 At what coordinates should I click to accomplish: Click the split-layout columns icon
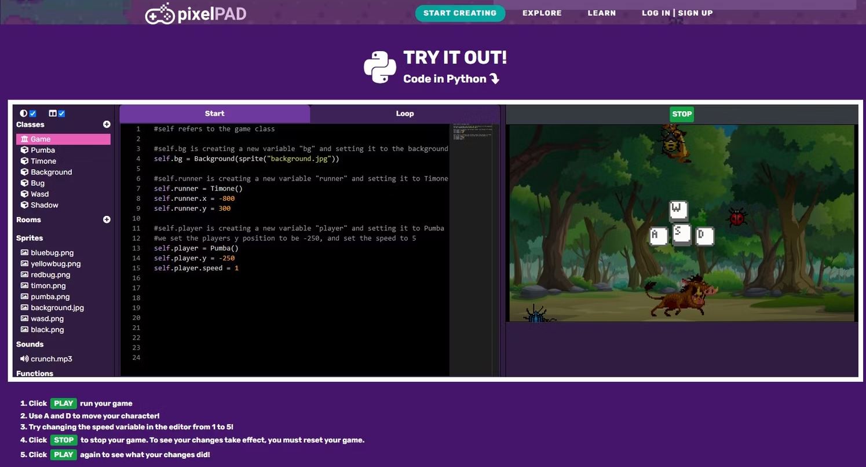[x=53, y=113]
